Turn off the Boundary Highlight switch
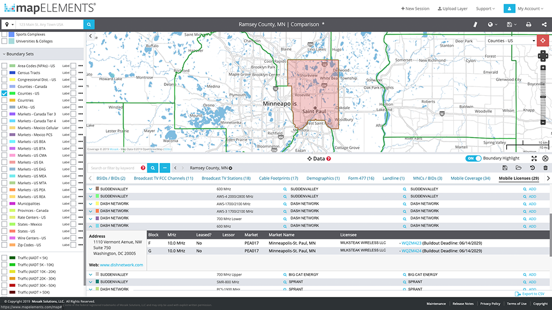Screen dimensions: 552x310 click(474, 159)
